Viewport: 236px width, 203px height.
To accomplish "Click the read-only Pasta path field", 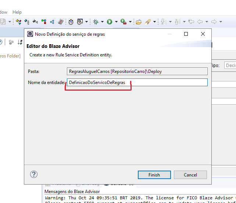I will click(137, 71).
